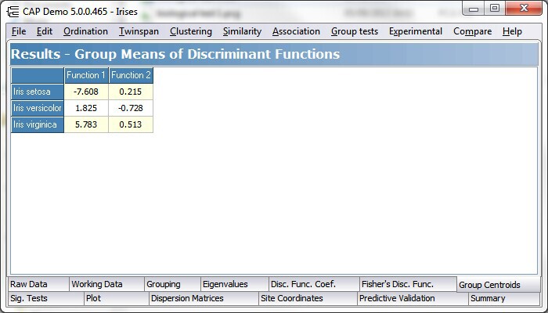Viewport: 548px width, 313px height.
Task: Open the Association menu
Action: (x=296, y=31)
